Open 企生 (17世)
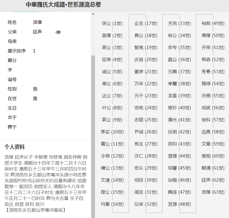The image size is (229, 218). 146,23
